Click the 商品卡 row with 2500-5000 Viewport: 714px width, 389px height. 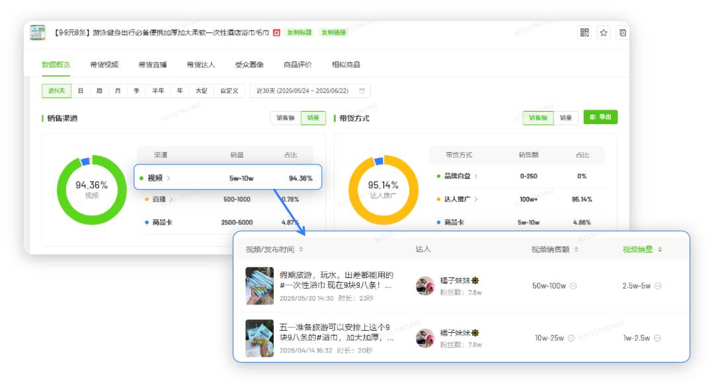226,223
